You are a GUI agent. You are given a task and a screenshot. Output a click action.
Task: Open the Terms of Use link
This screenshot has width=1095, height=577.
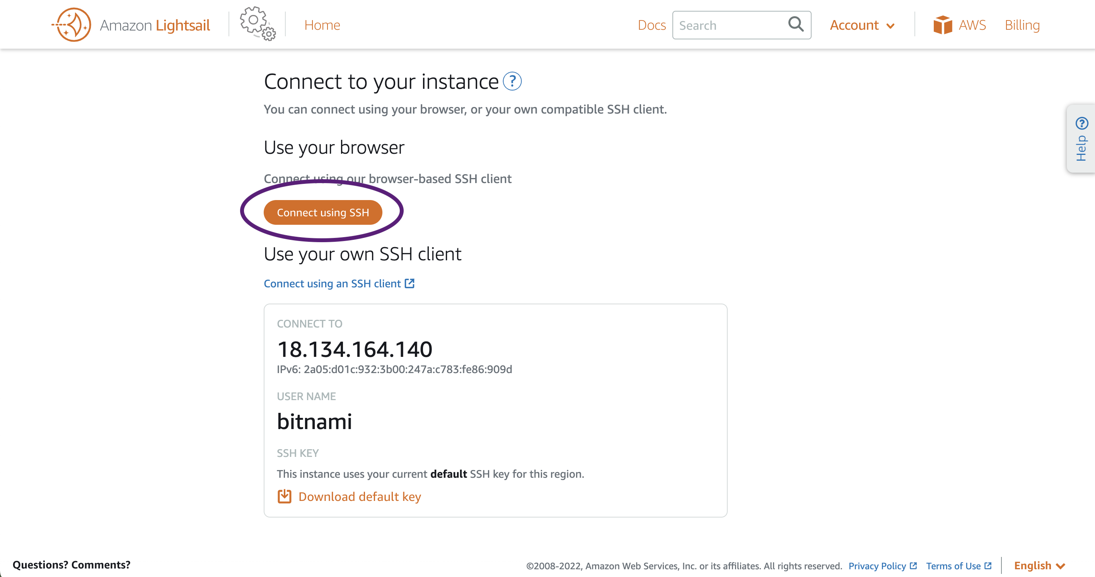click(x=953, y=565)
